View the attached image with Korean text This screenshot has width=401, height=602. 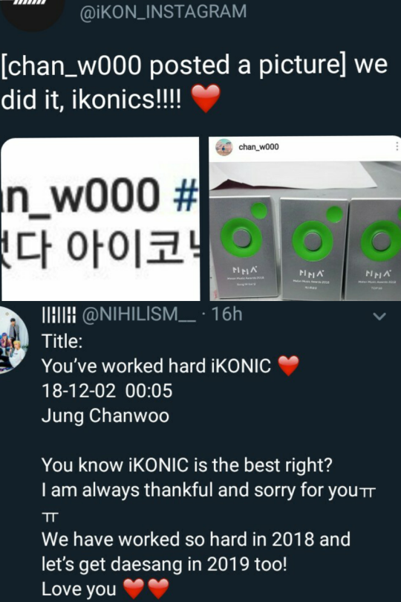(100, 219)
